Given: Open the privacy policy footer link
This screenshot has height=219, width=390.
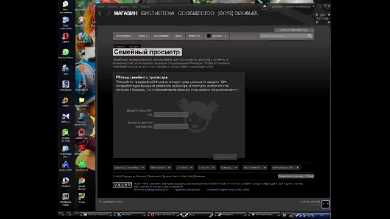Looking at the screenshot, I should (x=151, y=189).
